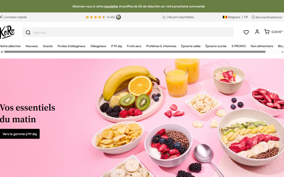Viewport: 284px width, 177px height.
Task: Open the Protéines & vitamines category
Action: click(x=161, y=46)
